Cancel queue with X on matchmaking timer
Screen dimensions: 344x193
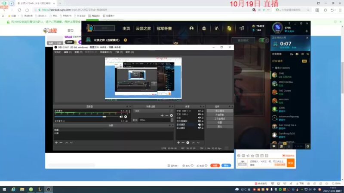click(x=307, y=38)
